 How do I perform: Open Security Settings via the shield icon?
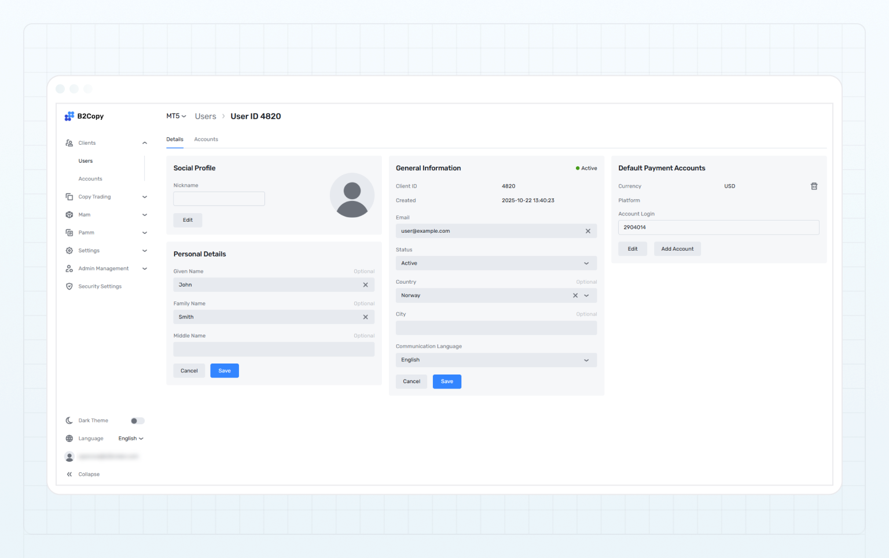69,286
